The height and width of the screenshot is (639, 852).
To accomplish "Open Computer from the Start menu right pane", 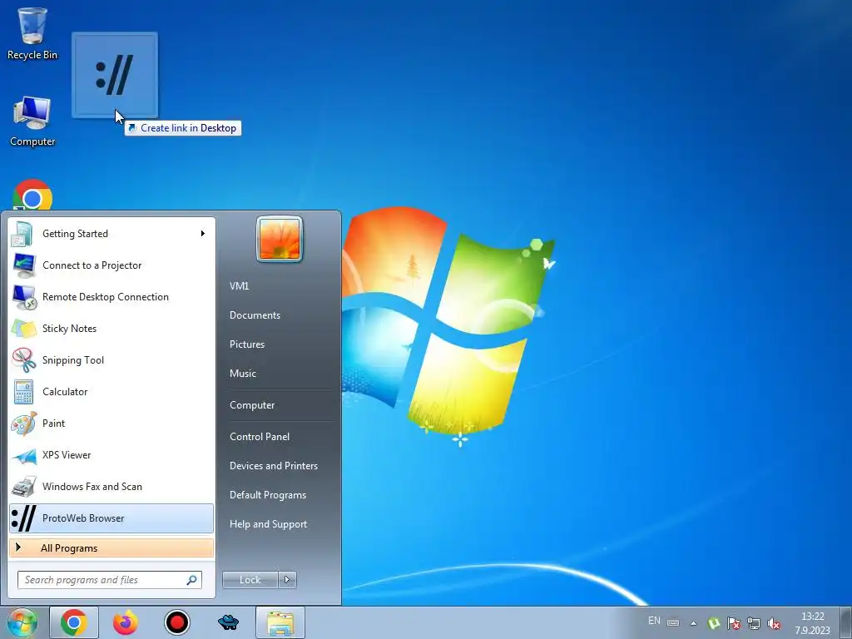I will tap(252, 405).
